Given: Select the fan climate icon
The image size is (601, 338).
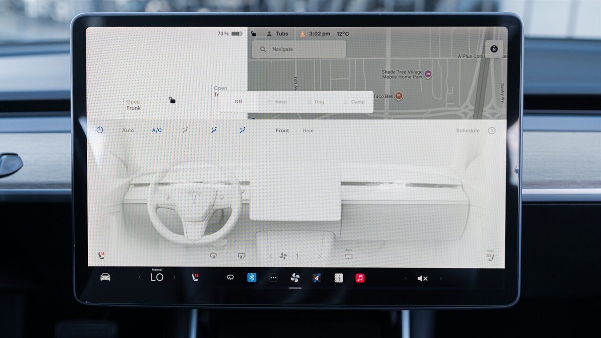Looking at the screenshot, I should (x=295, y=278).
